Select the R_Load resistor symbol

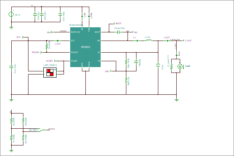[x=172, y=66]
